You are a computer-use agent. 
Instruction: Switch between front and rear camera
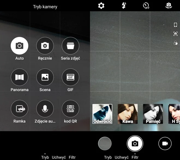(169, 6)
